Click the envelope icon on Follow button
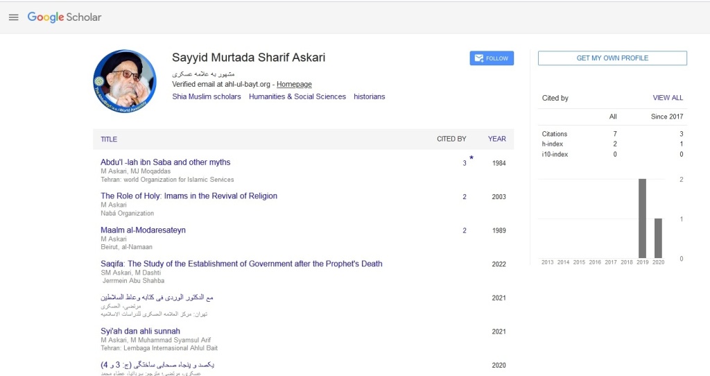This screenshot has width=710, height=376. coord(478,58)
